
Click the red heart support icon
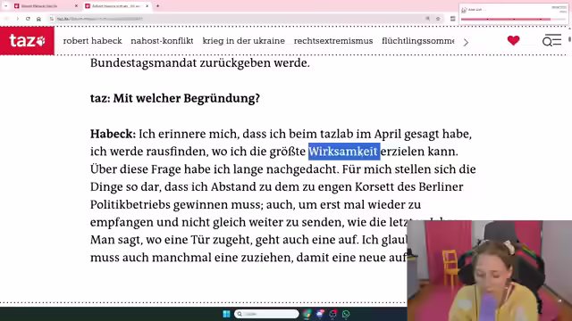(x=513, y=40)
